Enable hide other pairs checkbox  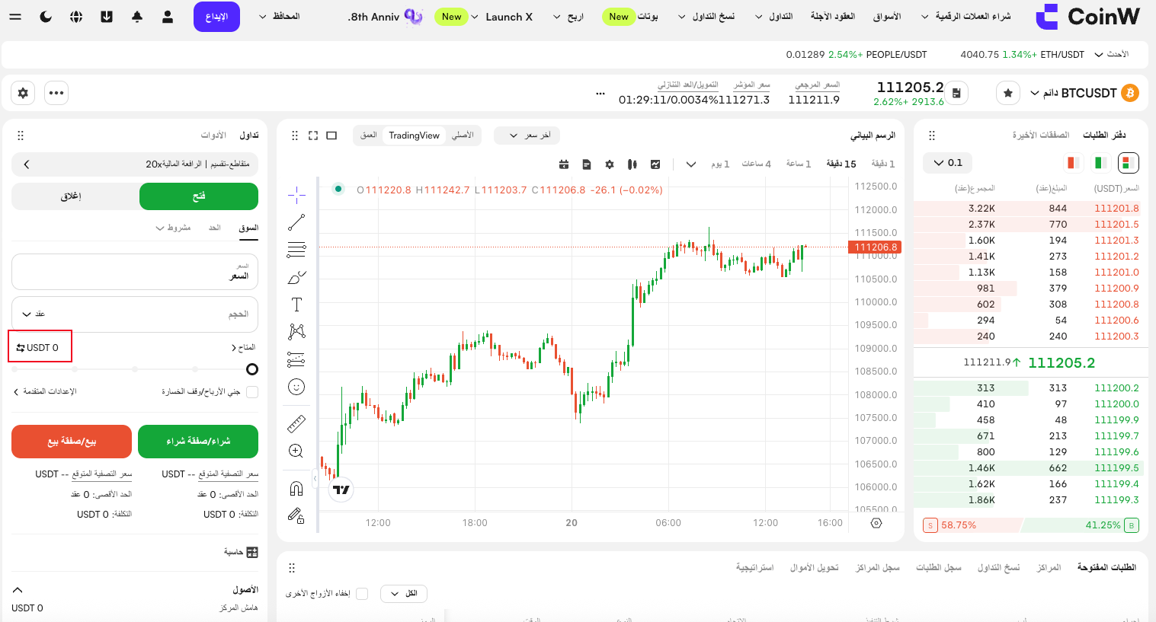(362, 593)
